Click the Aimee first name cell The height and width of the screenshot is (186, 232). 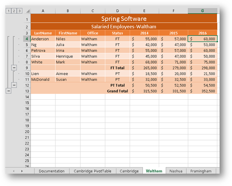coord(68,74)
